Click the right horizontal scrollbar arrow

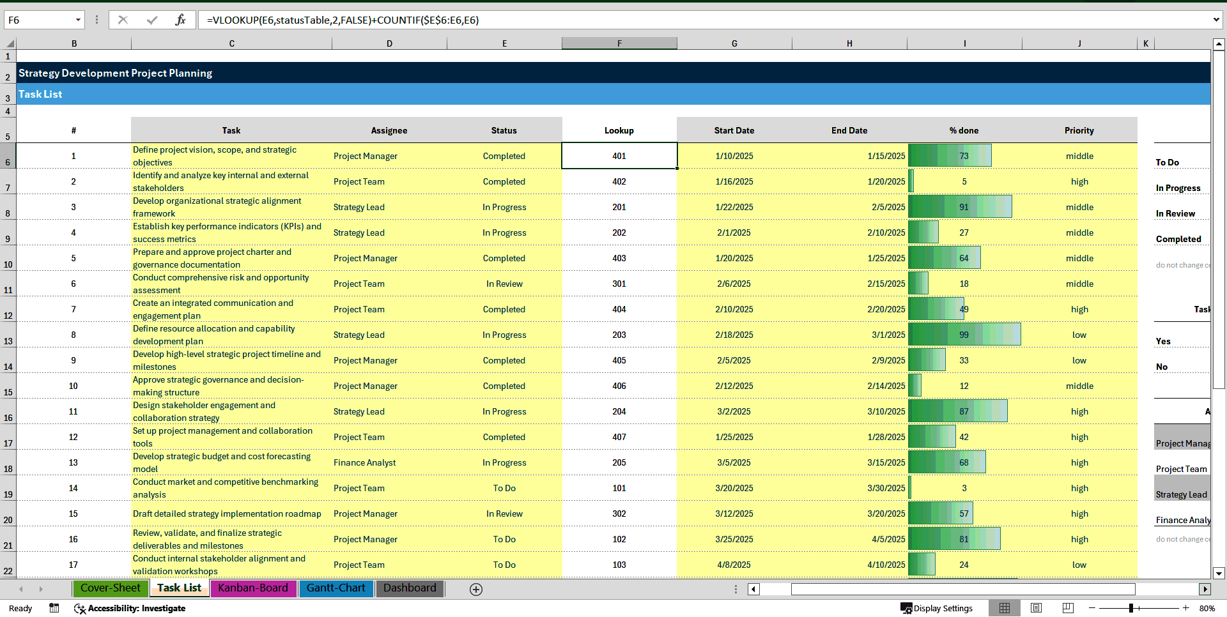point(1205,589)
